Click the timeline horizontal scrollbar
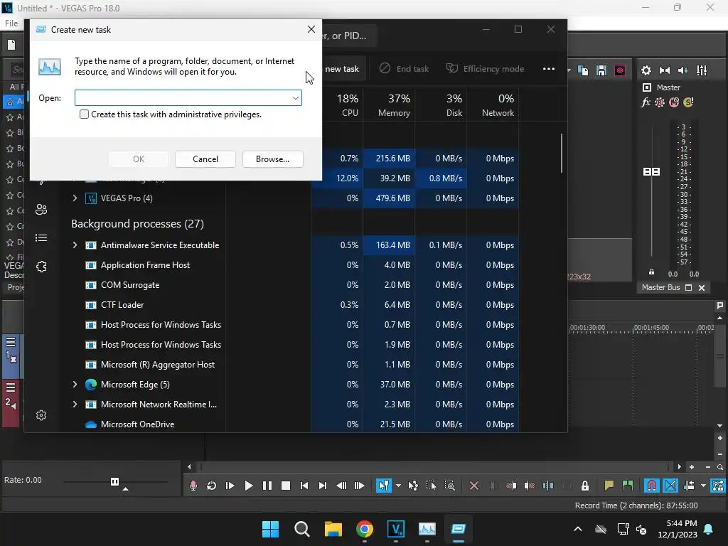The image size is (728, 546). (x=434, y=466)
